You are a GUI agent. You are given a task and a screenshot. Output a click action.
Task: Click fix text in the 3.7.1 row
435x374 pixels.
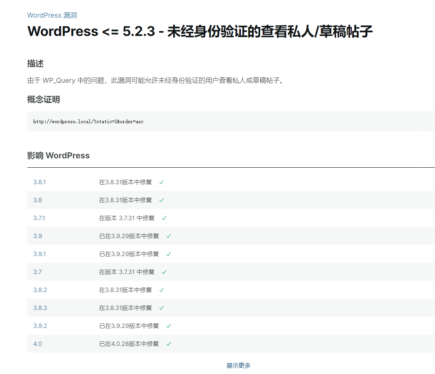coord(127,218)
